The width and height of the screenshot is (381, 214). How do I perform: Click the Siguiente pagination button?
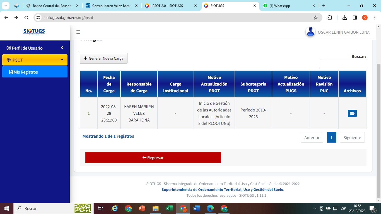(352, 137)
